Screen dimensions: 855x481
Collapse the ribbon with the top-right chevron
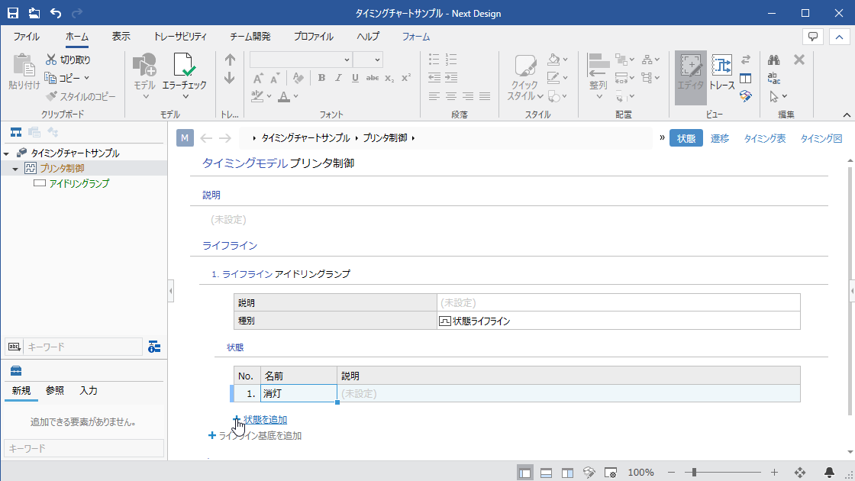[839, 37]
